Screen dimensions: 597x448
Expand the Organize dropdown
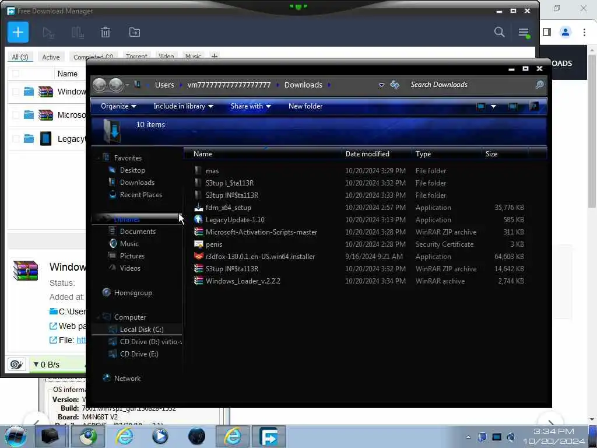pyautogui.click(x=118, y=106)
